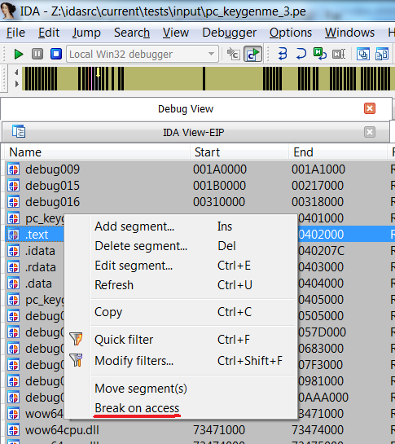Screen dimensions: 395x444
Task: Terminate process with the blue stop icon
Action: click(x=56, y=54)
